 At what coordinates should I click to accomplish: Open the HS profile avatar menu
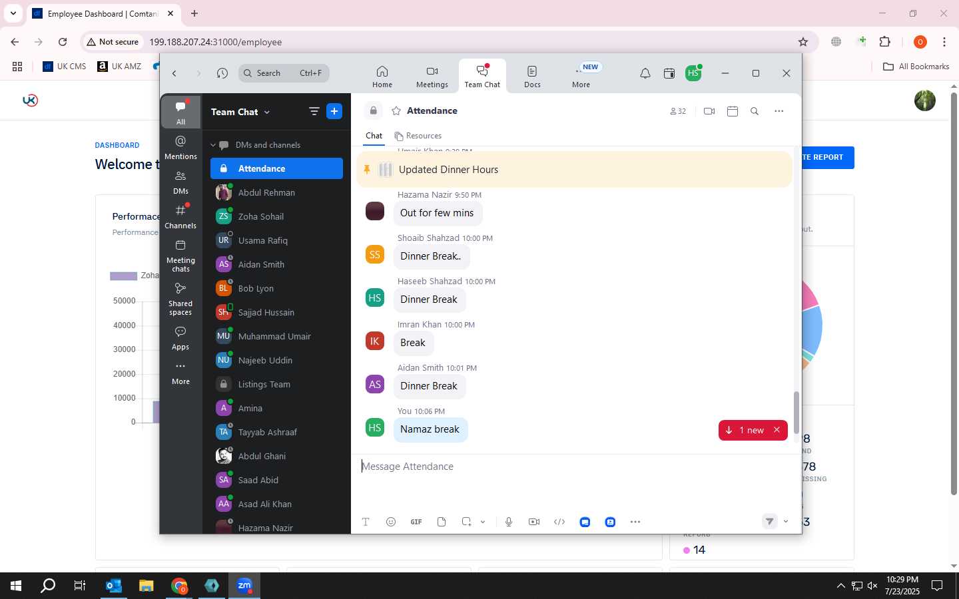693,73
